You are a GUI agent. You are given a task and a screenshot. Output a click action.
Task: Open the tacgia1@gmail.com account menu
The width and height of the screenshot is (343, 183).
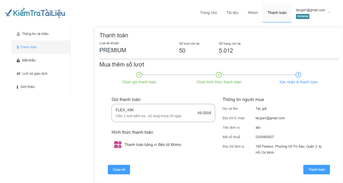pos(310,10)
